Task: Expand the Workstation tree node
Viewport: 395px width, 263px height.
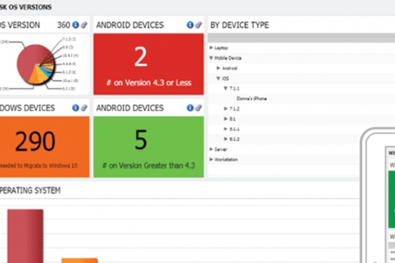Action: click(211, 159)
